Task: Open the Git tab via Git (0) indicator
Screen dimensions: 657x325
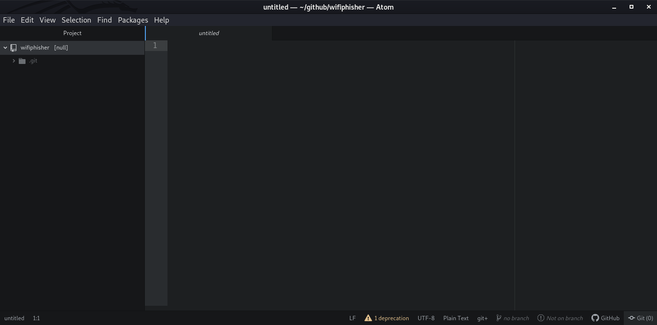Action: 641,318
